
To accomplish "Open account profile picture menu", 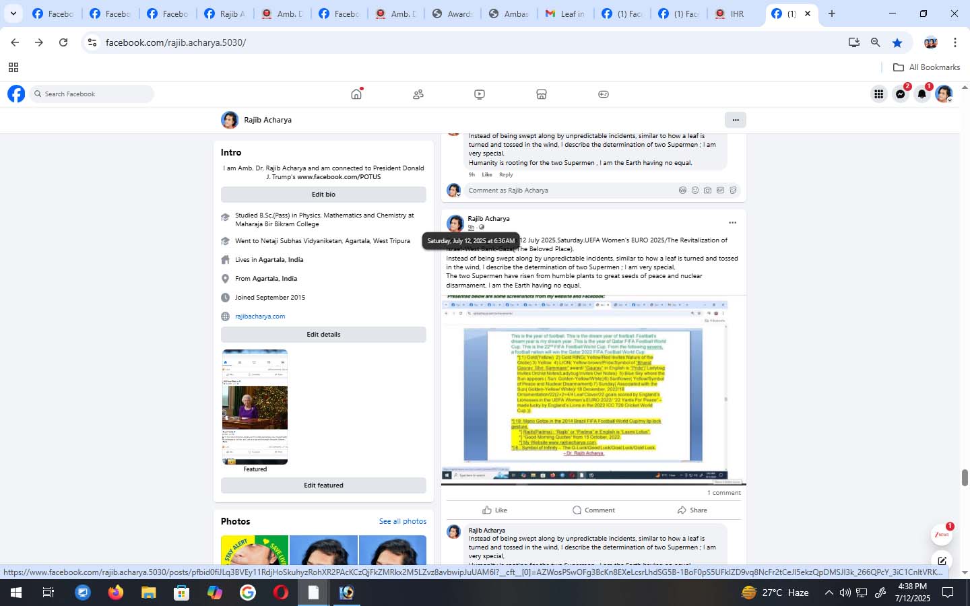I will [944, 94].
